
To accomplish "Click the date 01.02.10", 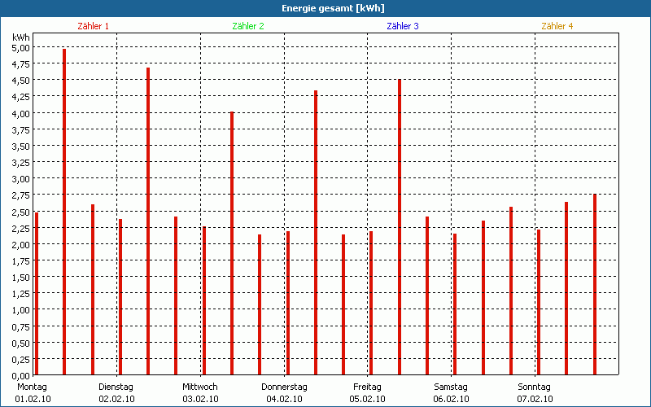I will click(33, 400).
